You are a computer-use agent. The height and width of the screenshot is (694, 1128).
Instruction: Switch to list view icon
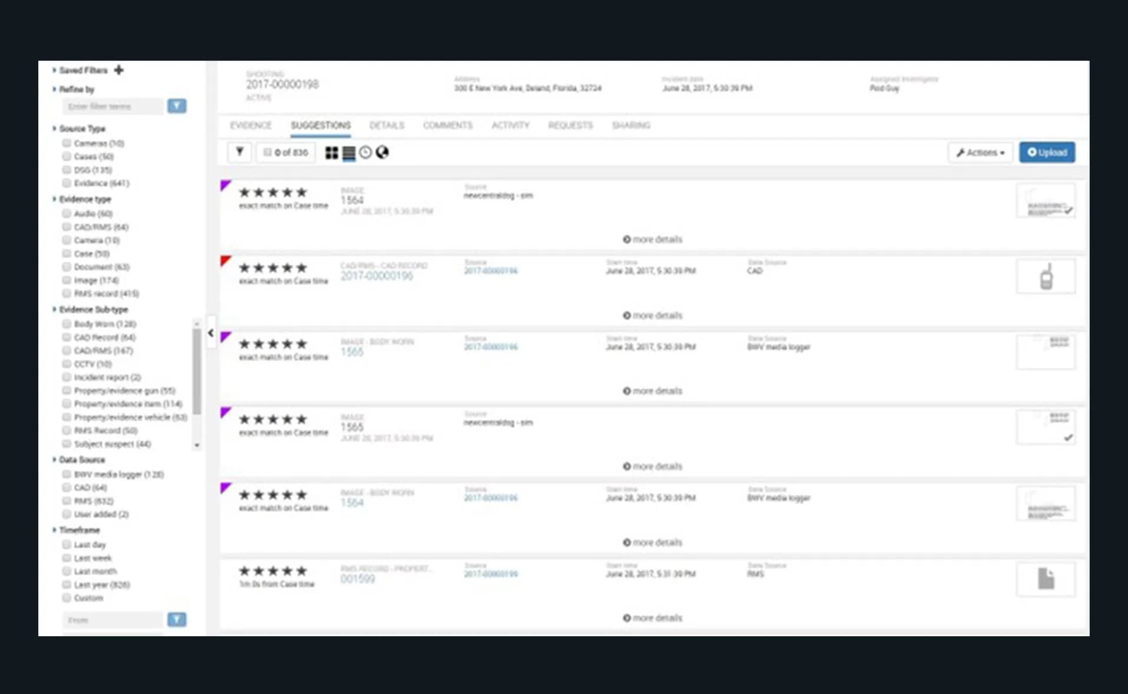pyautogui.click(x=349, y=153)
